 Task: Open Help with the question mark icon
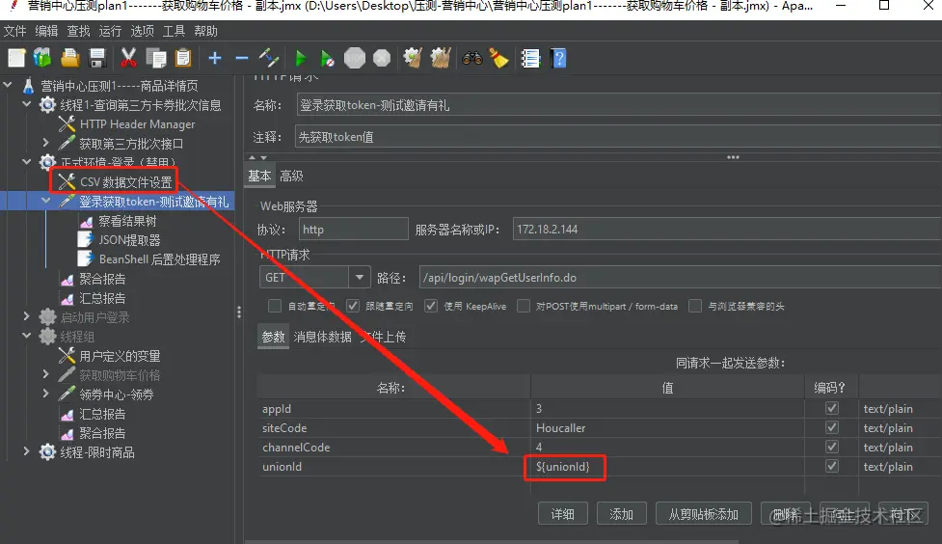tap(558, 58)
